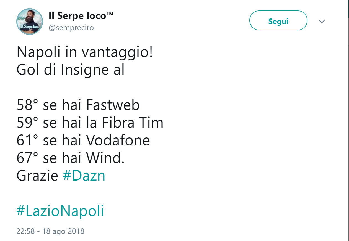The image size is (349, 241).
Task: Open the #LazioNapoli hashtag
Action: 60,211
